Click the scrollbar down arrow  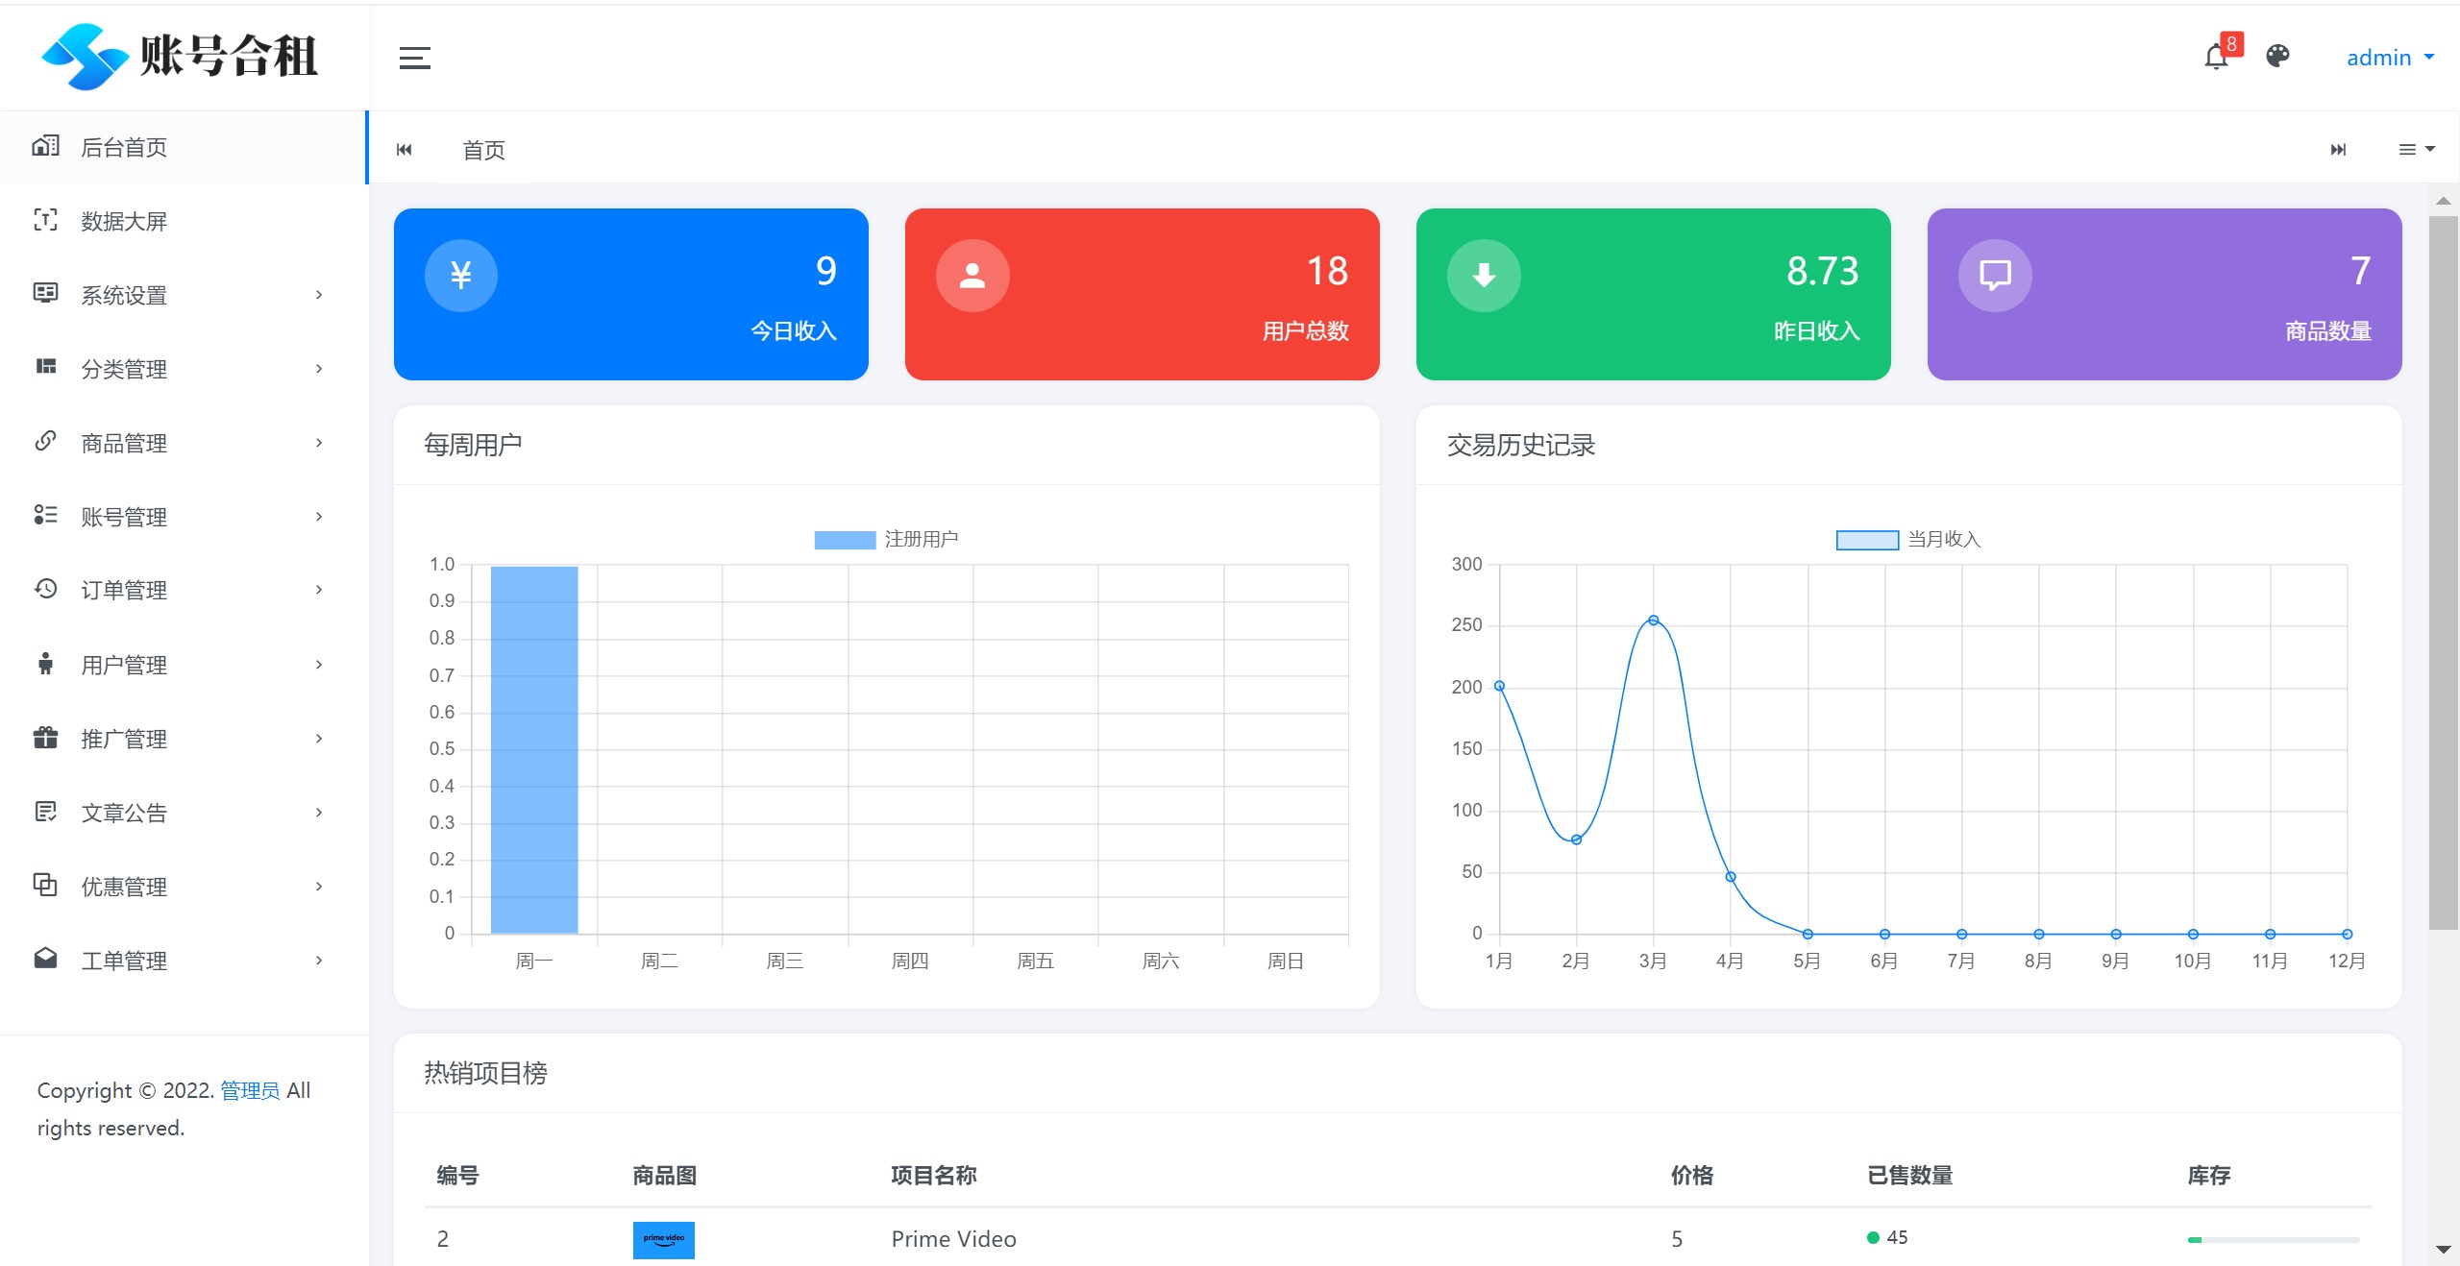[2443, 1249]
